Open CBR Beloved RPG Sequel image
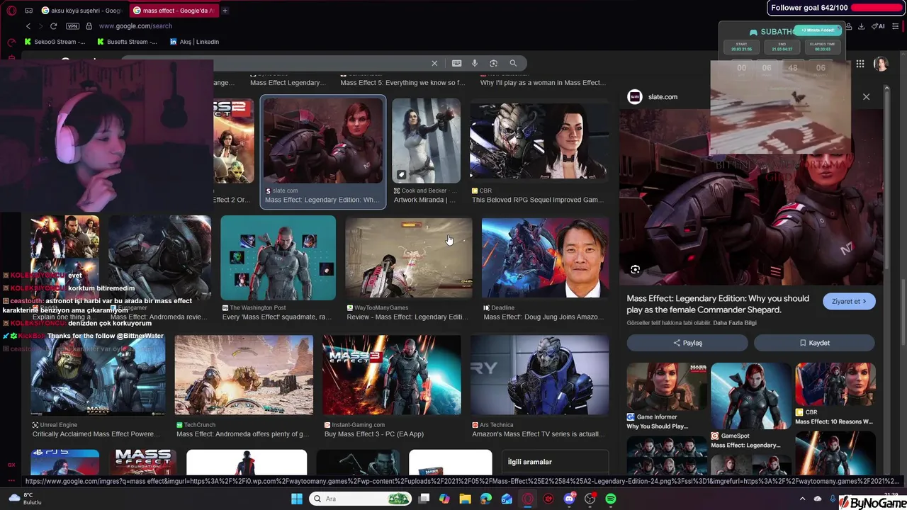 [539, 142]
